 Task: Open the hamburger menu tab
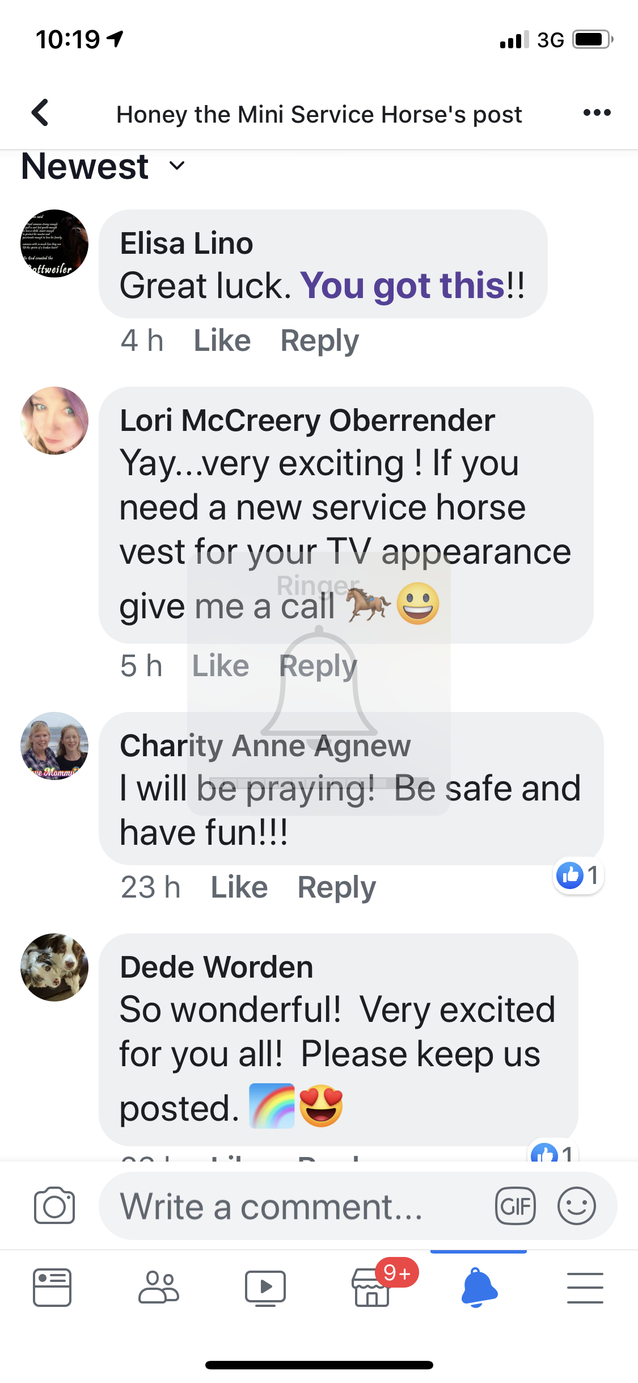585,1288
